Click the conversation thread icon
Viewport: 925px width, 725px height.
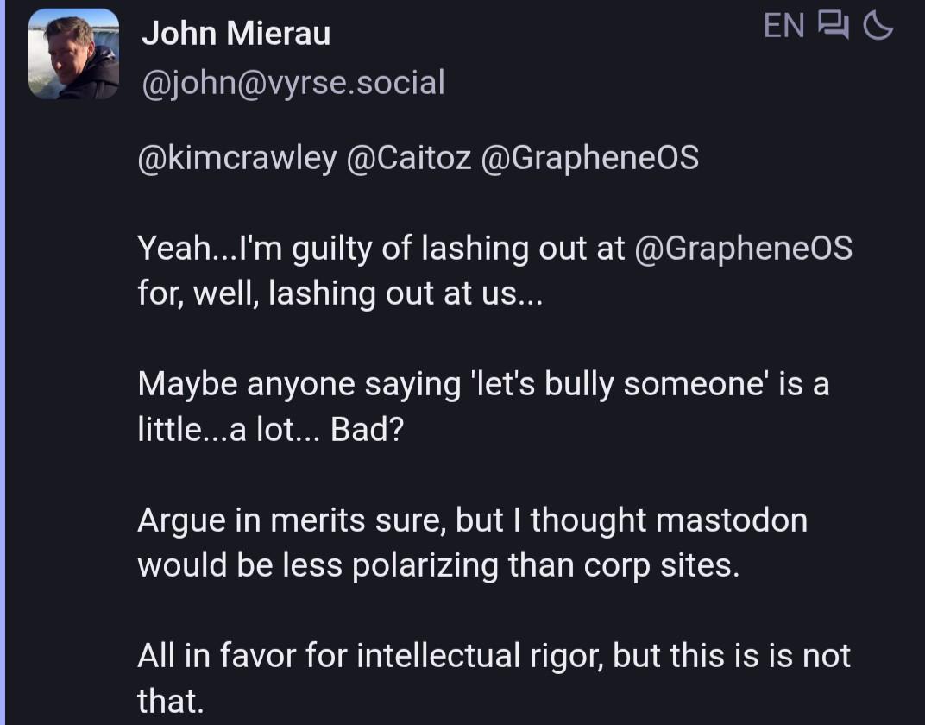click(833, 25)
